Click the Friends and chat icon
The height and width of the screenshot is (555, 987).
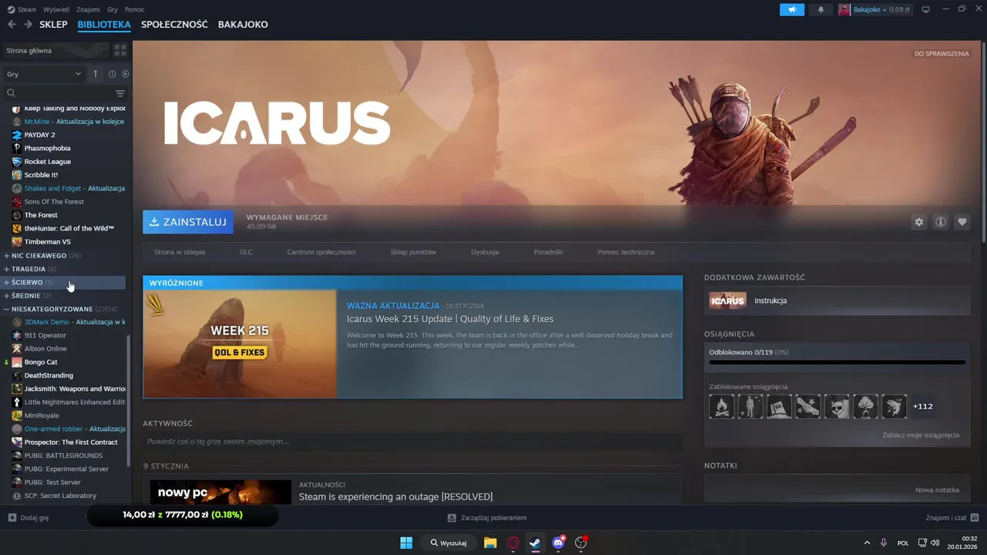coord(975,517)
